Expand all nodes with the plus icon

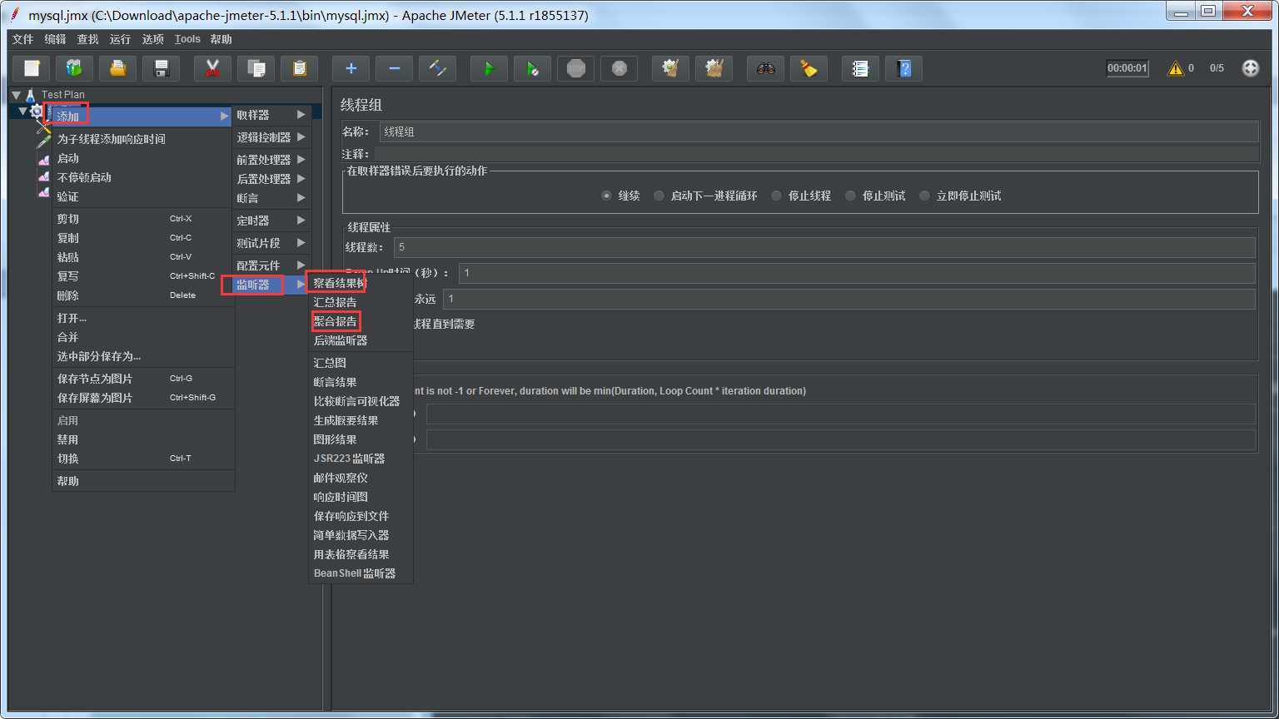coord(351,68)
